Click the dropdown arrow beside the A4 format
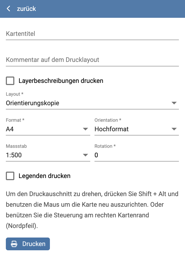 (85, 129)
